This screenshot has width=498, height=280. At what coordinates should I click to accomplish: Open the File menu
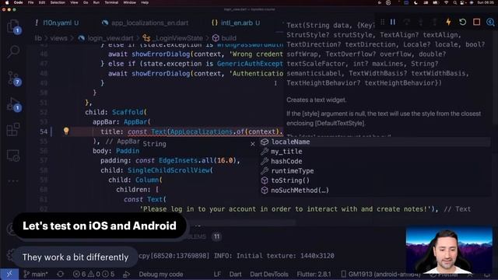tap(31, 2)
